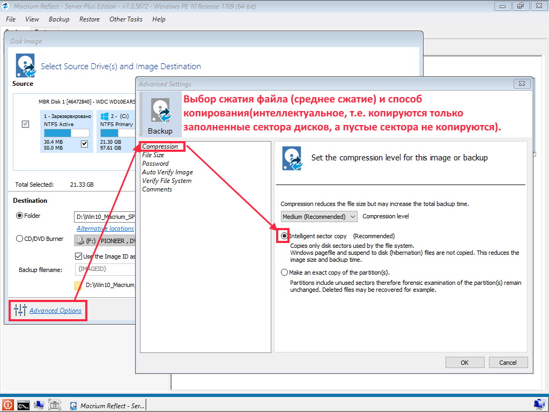The height and width of the screenshot is (412, 549).
Task: Click the CD drive icon for PIONEER burner
Action: (x=80, y=240)
